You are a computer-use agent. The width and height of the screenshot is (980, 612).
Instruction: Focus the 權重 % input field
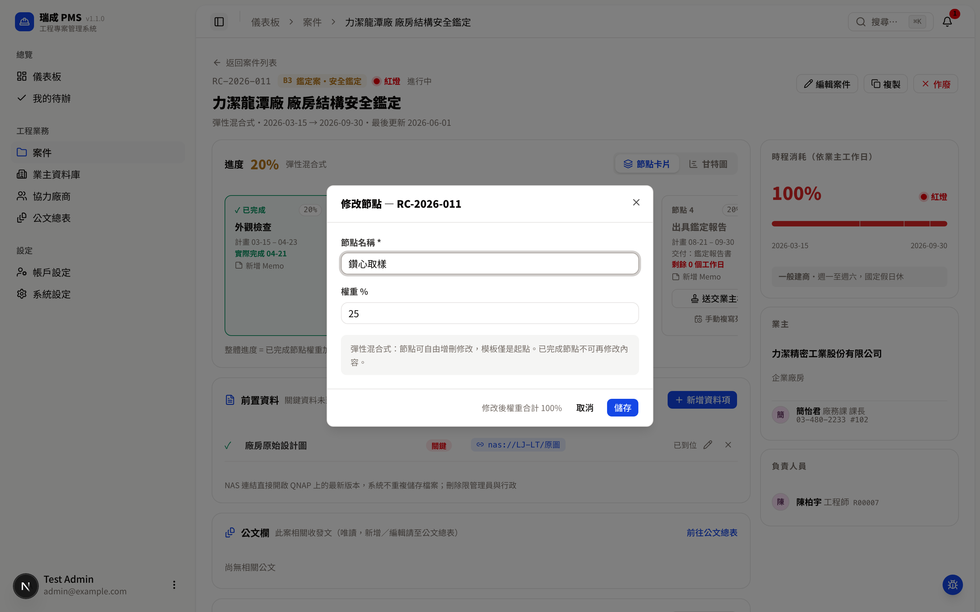[490, 313]
